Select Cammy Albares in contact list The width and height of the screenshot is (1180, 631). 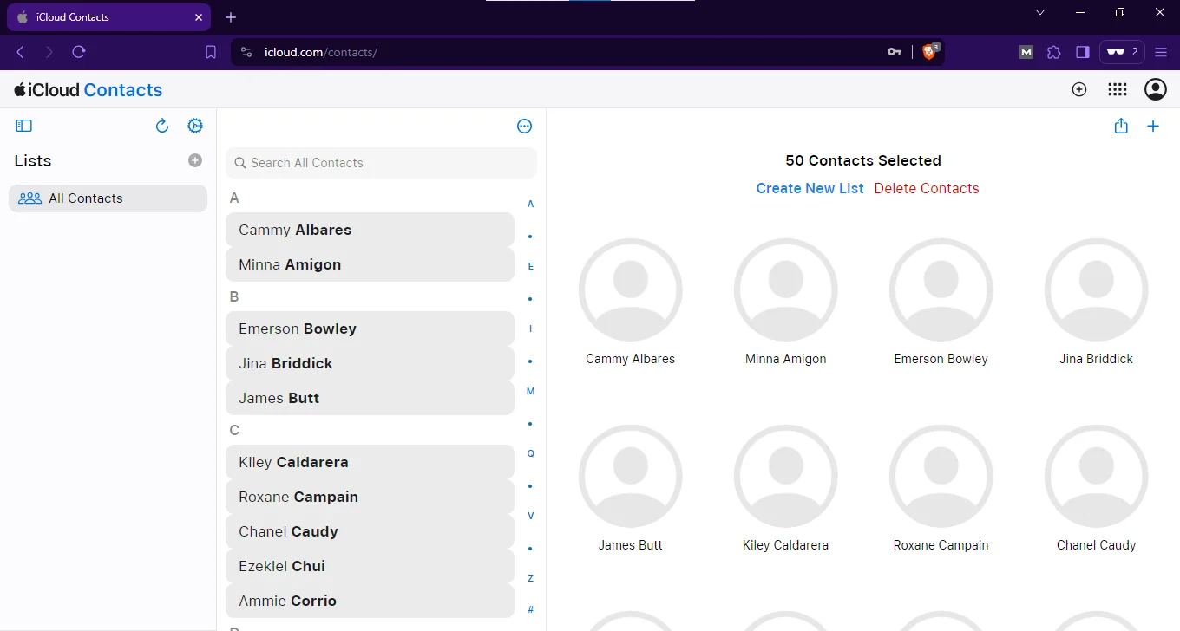click(370, 230)
